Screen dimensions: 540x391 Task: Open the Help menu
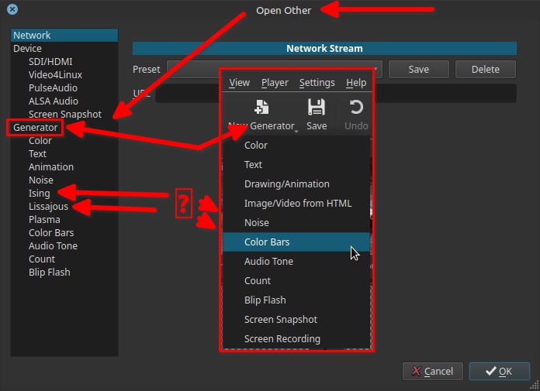coord(356,83)
